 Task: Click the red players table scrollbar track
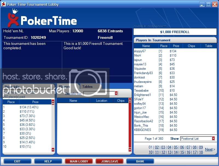point(130,125)
